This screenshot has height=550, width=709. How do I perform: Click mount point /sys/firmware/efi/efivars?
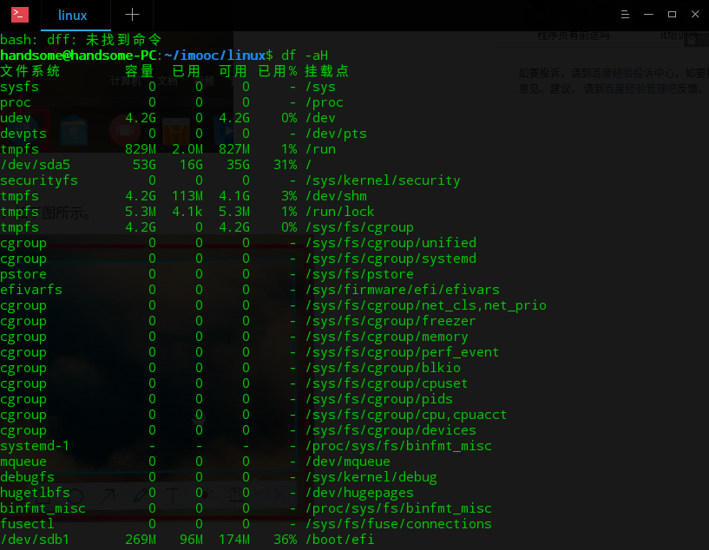pos(403,290)
